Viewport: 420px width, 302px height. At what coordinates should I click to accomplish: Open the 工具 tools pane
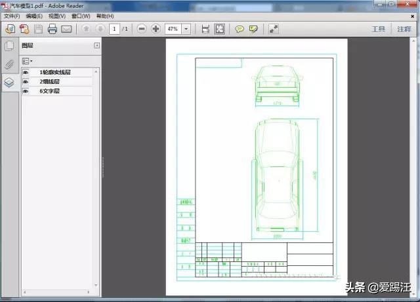[379, 29]
